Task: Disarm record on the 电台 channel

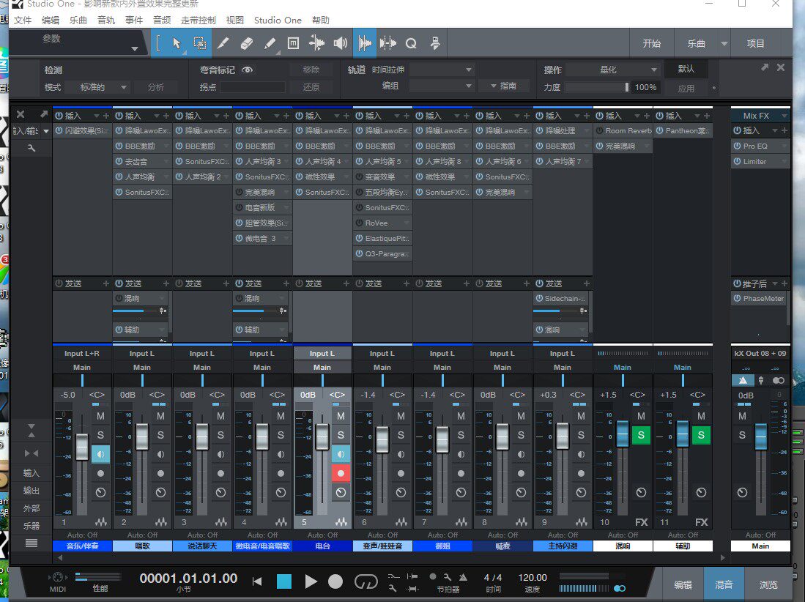Action: tap(339, 472)
